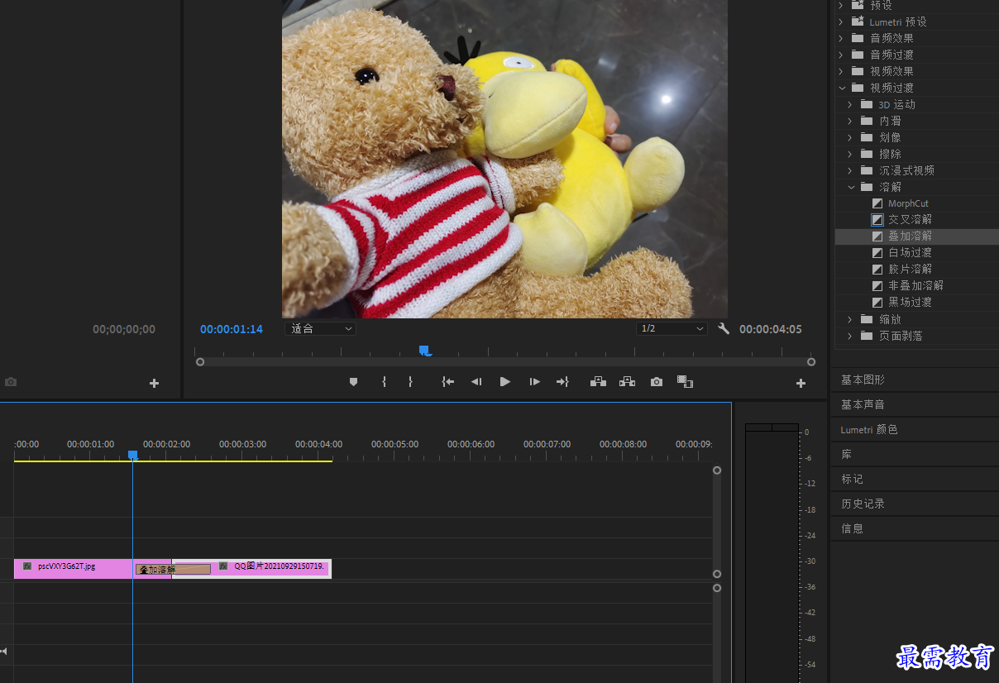Select 交叉溶解 transition
Screen dimensions: 999x683
910,220
